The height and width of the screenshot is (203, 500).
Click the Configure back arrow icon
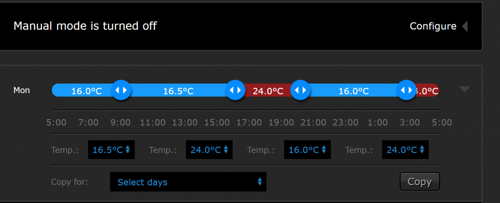pyautogui.click(x=465, y=26)
